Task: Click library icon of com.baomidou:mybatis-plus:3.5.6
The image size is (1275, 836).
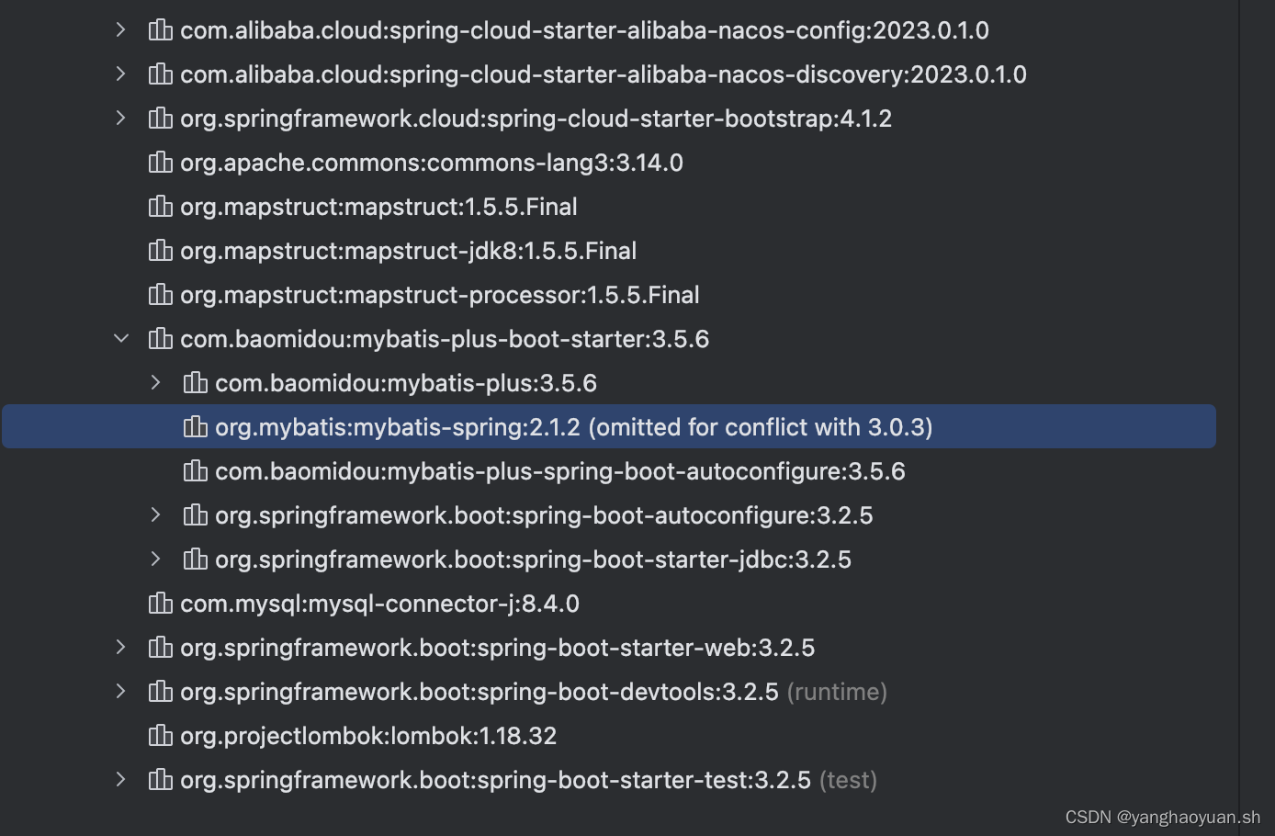Action: tap(196, 383)
